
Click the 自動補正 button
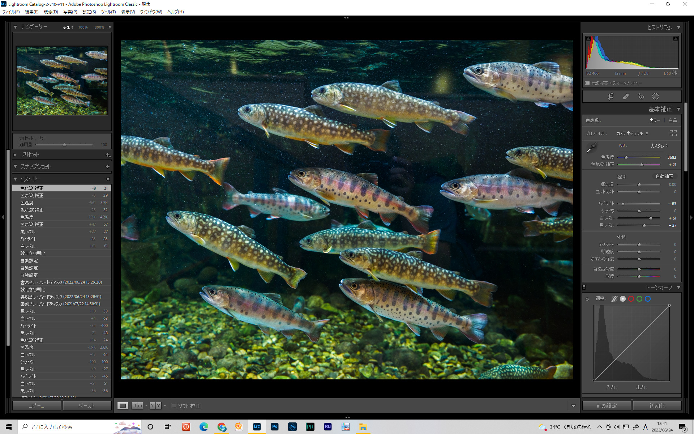[664, 176]
